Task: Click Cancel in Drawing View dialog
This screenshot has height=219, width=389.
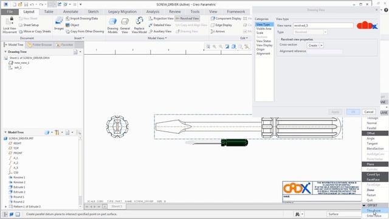Action: pos(369,112)
